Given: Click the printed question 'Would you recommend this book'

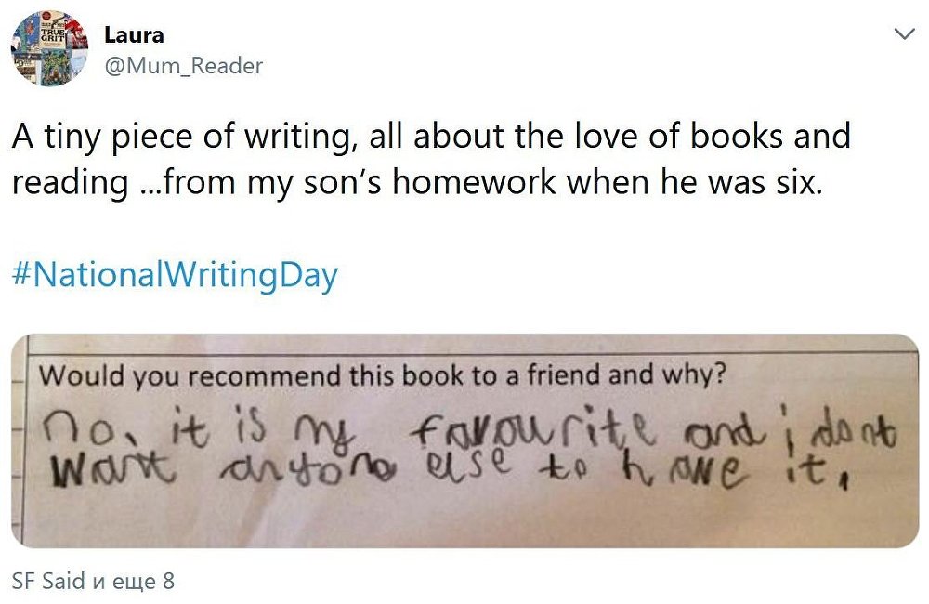Looking at the screenshot, I should pyautogui.click(x=383, y=377).
